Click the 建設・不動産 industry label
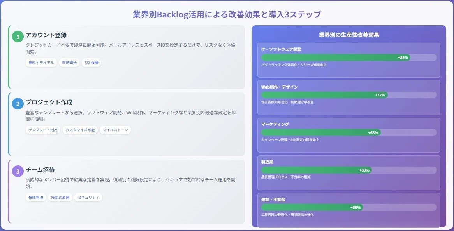 coord(273,200)
